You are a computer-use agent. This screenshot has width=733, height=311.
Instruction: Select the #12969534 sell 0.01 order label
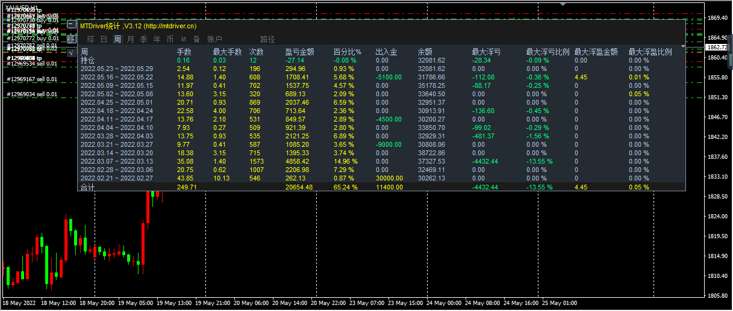[x=32, y=63]
